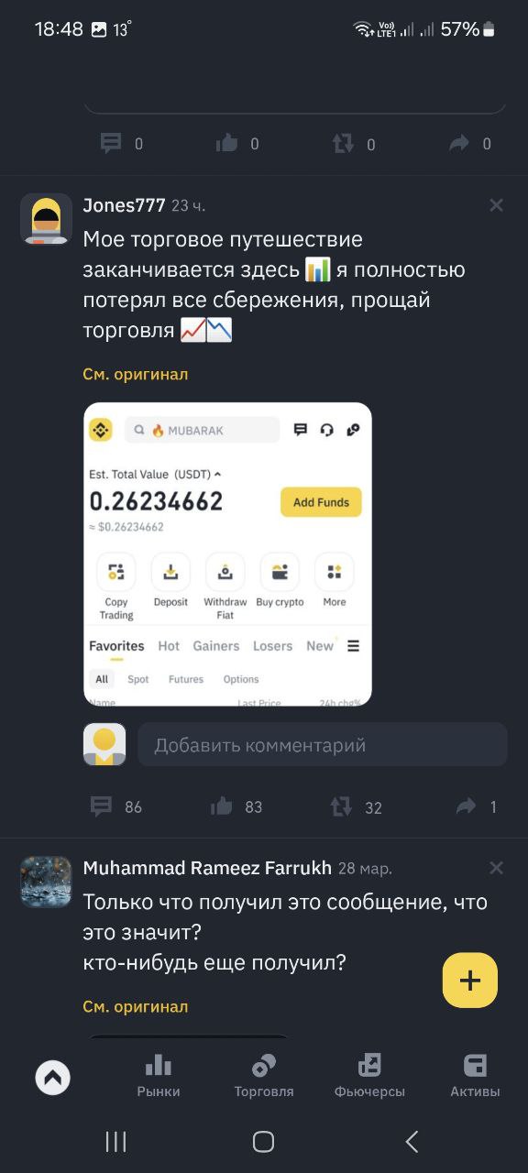The height and width of the screenshot is (1173, 528).
Task: Tap the Android back navigation button
Action: (x=412, y=1141)
